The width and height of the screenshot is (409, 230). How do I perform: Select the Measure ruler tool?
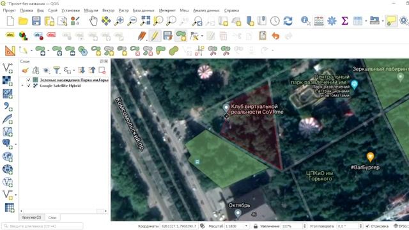(374, 21)
